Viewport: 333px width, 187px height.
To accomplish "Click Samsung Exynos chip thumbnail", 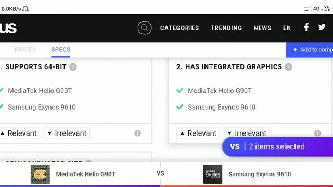I will click(213, 175).
